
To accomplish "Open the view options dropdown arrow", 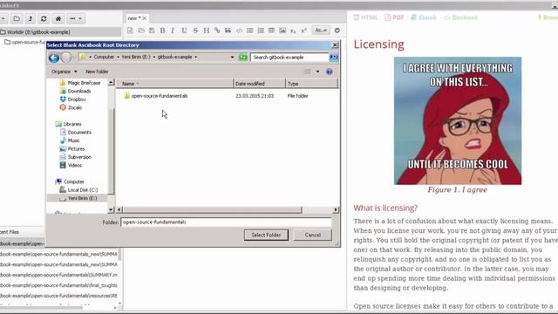I will click(x=317, y=72).
